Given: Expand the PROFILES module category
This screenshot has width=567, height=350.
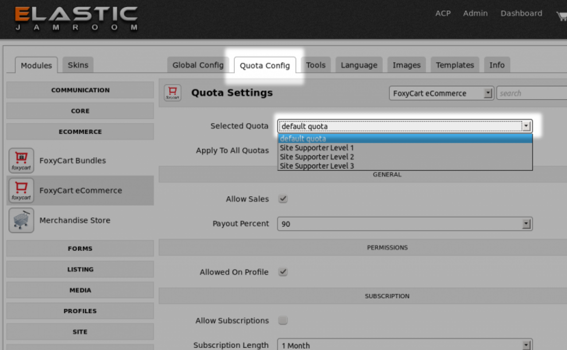Looking at the screenshot, I should coord(80,311).
